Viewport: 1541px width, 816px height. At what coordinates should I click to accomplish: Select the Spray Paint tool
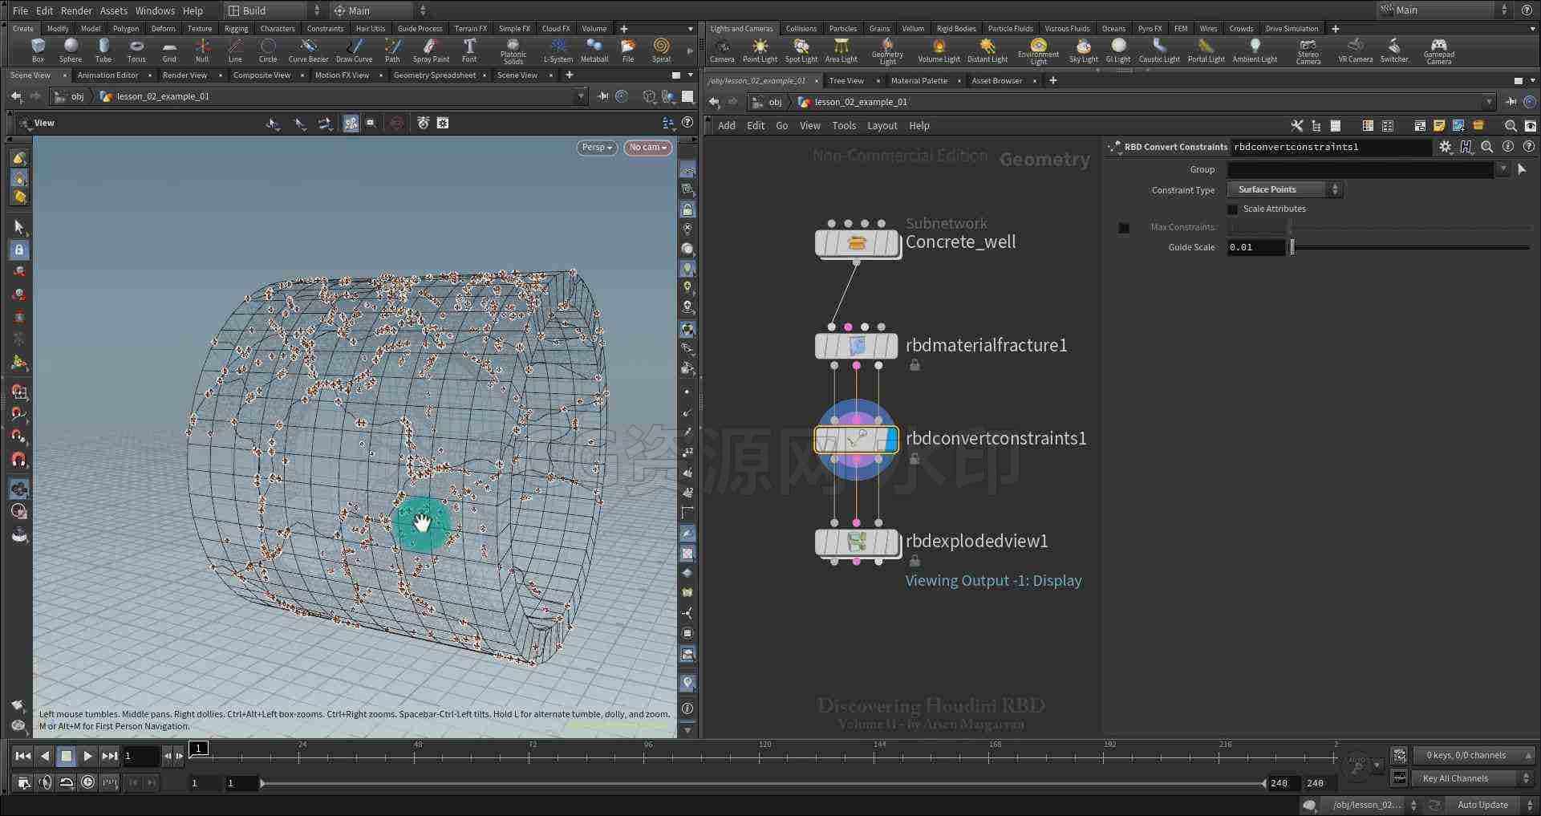coord(431,50)
